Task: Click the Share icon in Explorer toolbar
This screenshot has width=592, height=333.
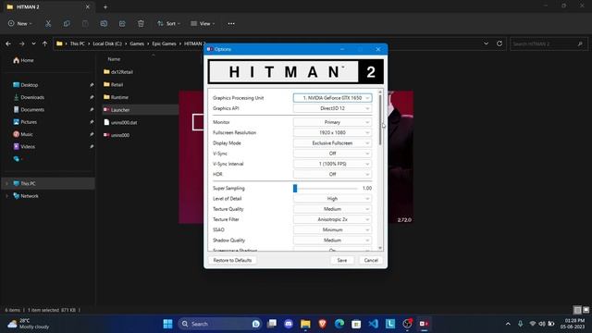Action: pyautogui.click(x=122, y=23)
